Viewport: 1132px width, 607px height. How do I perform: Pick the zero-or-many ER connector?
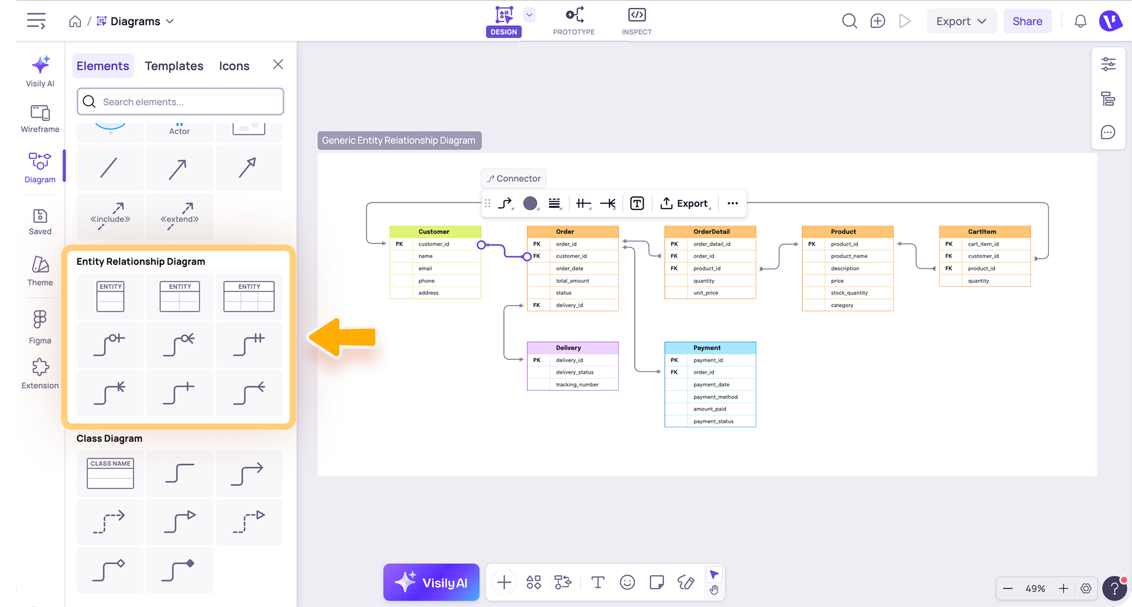(x=179, y=345)
